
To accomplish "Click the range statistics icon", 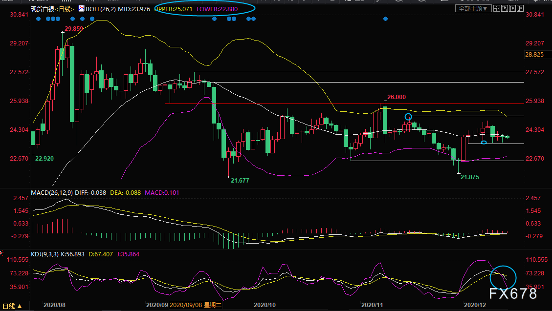I will 505,8.
